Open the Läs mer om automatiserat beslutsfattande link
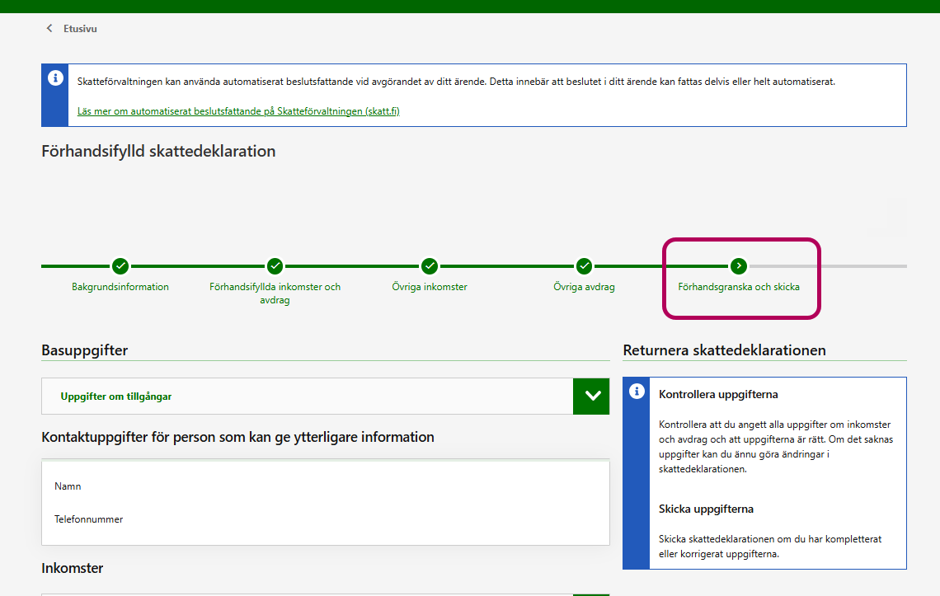The image size is (940, 596). tap(238, 111)
